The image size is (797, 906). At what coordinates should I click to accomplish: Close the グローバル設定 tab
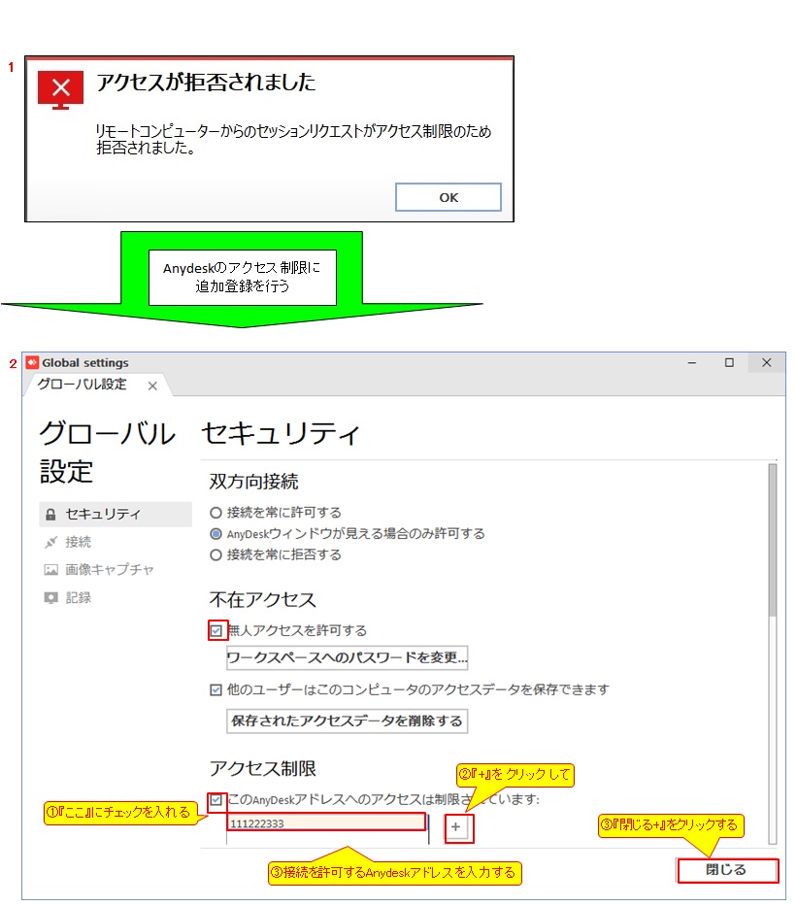click(152, 386)
